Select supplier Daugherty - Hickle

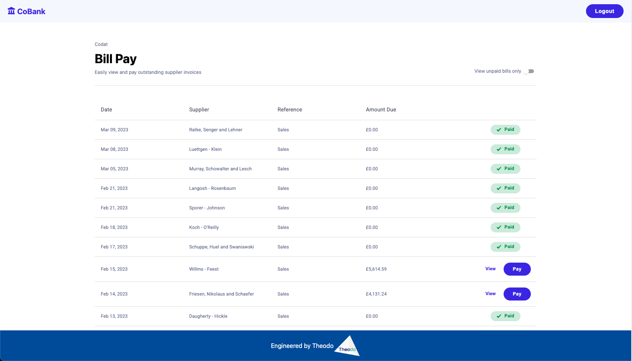click(208, 316)
